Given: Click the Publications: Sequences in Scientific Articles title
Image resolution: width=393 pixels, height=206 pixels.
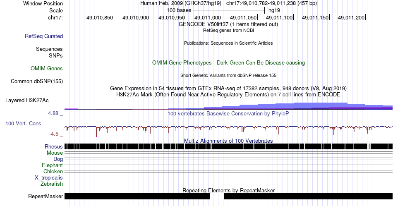Looking at the screenshot, I should click(228, 43).
